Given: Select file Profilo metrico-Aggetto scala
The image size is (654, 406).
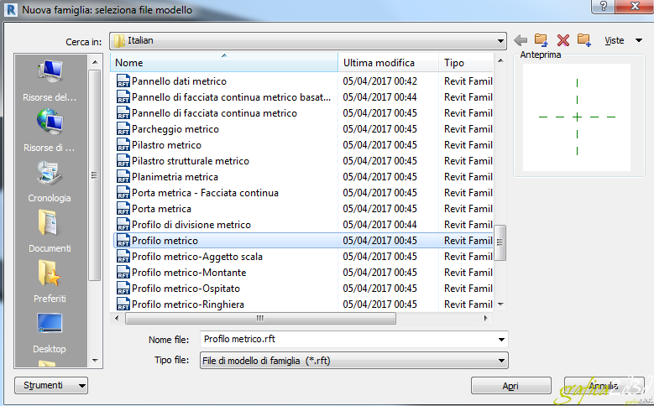Looking at the screenshot, I should point(196,257).
